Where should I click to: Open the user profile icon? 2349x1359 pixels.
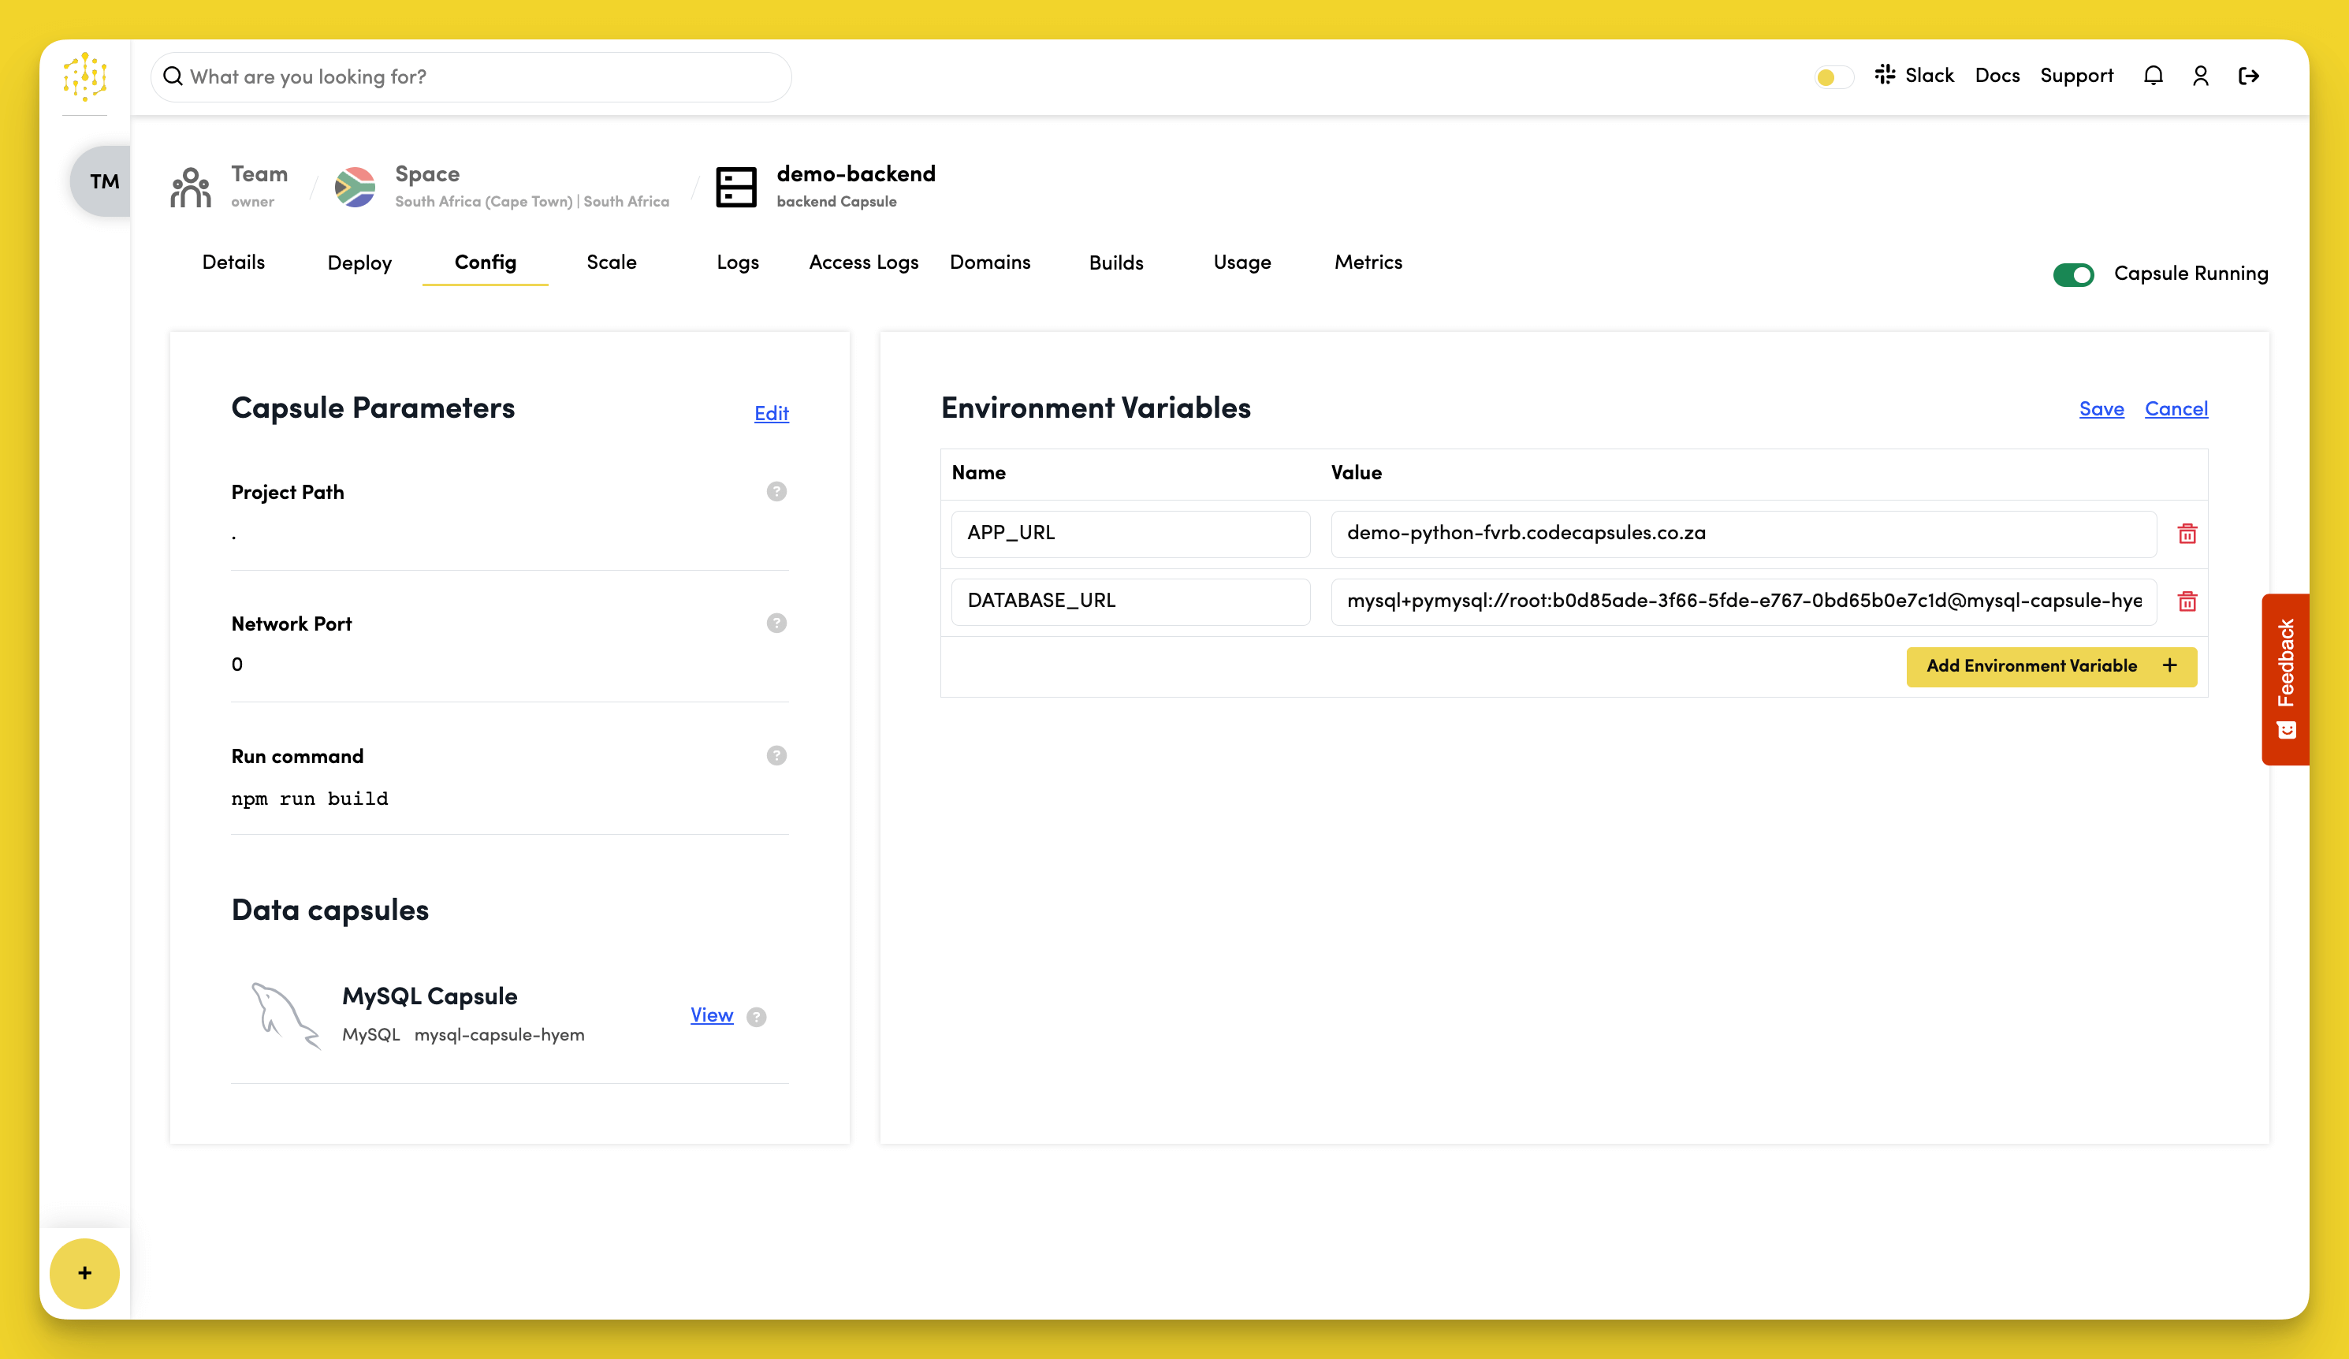(x=2200, y=76)
